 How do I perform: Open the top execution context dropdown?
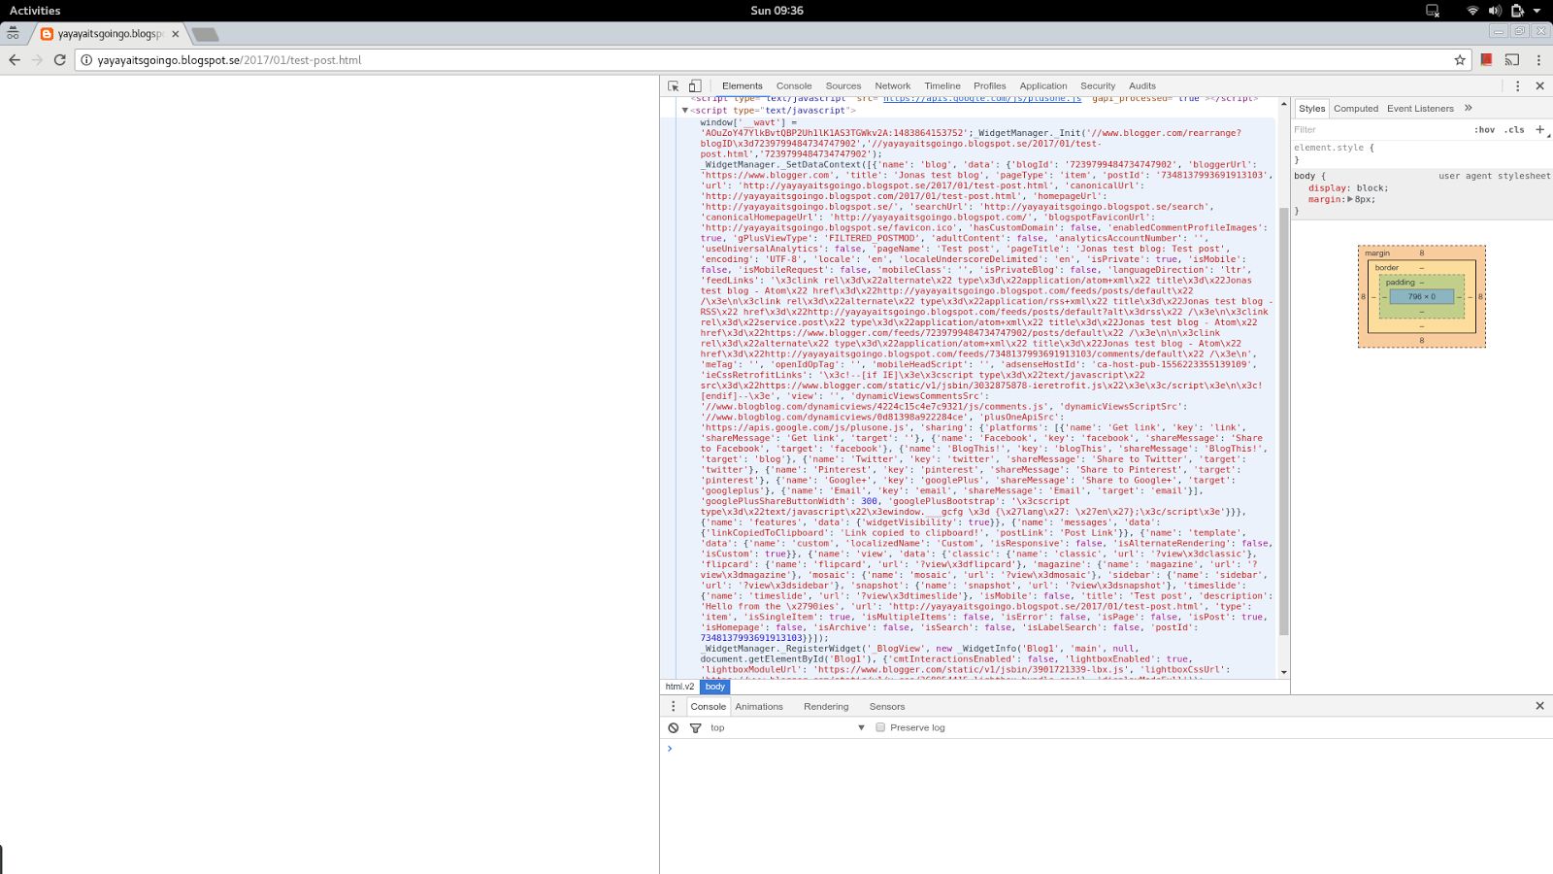point(787,727)
